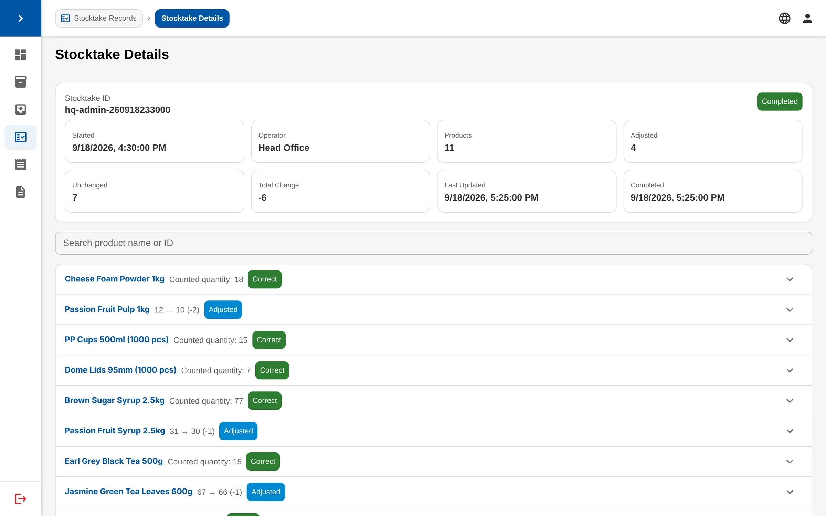Expand the Cheese Foam Powder 1kg row

pyautogui.click(x=790, y=279)
